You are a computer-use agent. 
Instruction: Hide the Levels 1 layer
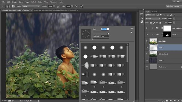(x=147, y=35)
